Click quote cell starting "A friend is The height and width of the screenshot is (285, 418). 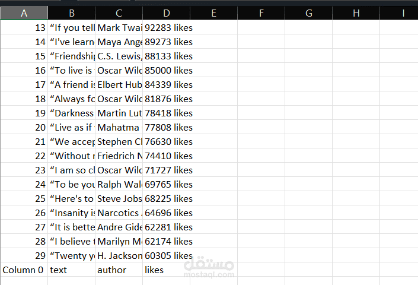pyautogui.click(x=71, y=84)
